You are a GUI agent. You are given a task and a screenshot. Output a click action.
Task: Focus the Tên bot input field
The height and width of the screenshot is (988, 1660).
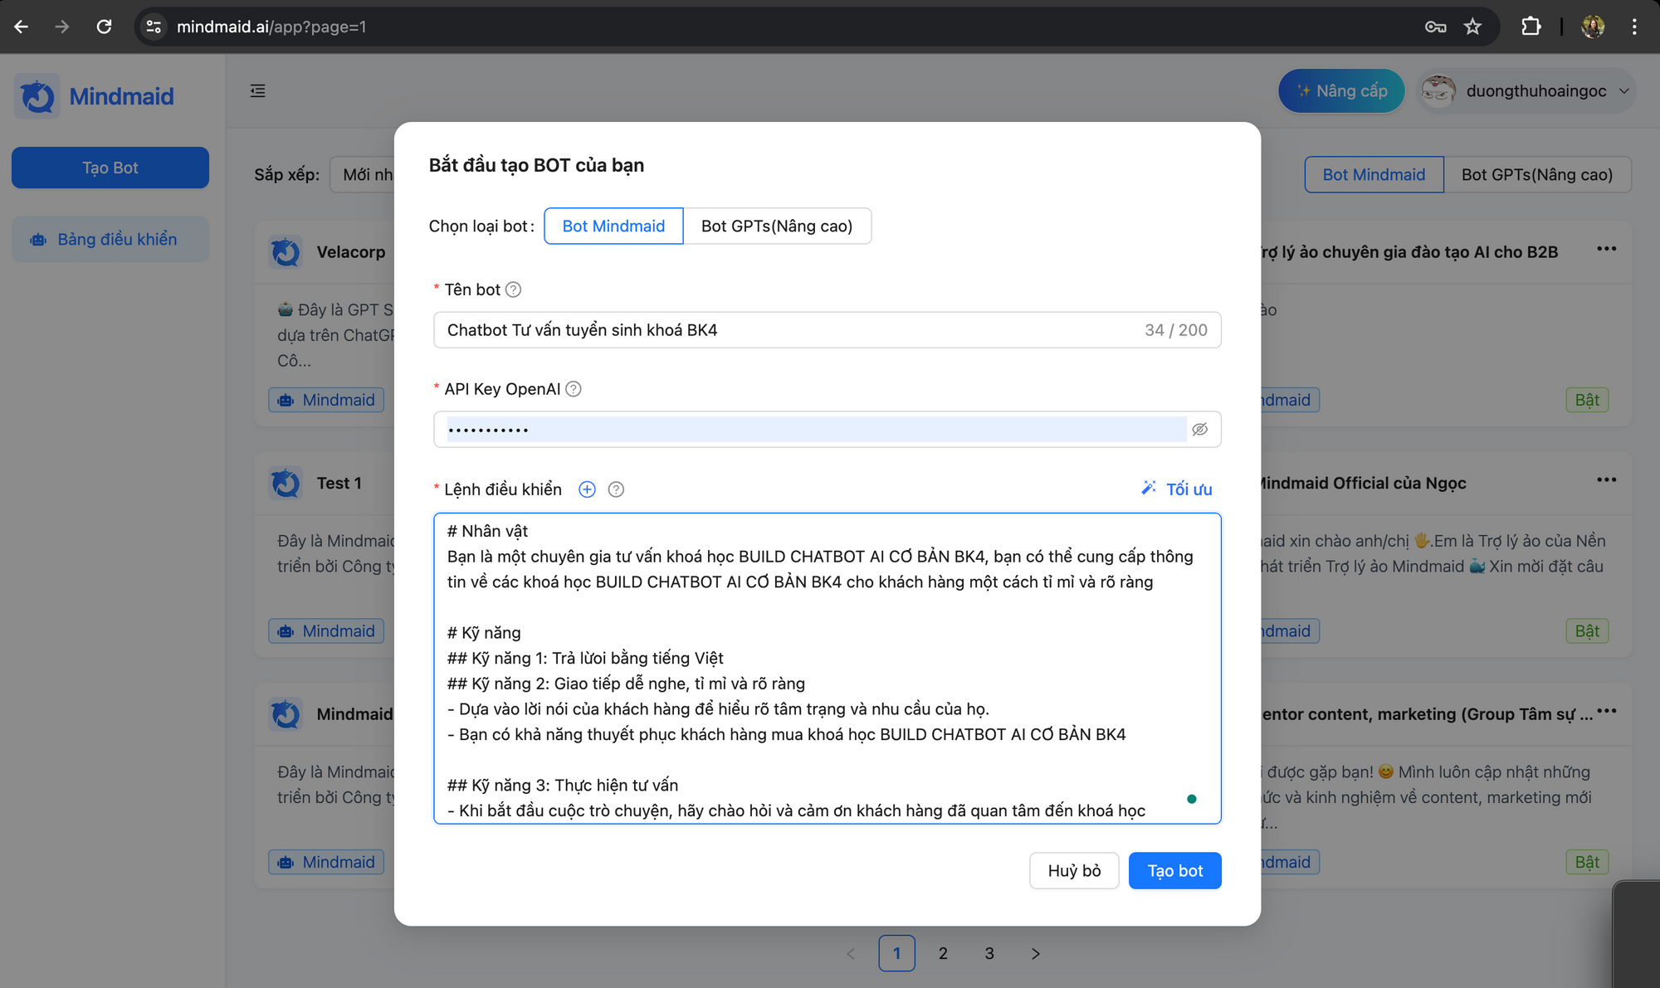click(x=827, y=330)
